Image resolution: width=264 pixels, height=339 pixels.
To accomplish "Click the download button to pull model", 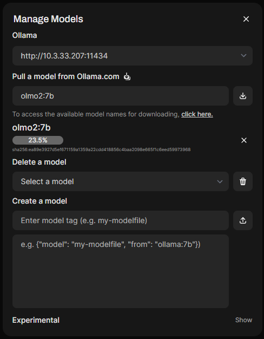I will 243,96.
